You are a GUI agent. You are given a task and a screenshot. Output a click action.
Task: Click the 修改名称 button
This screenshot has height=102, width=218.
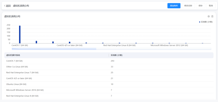coord(188,6)
